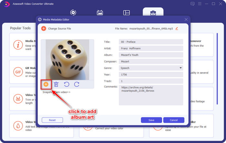Delete album art with trash icon
Viewport: 226px width, 143px height.
tap(56, 84)
